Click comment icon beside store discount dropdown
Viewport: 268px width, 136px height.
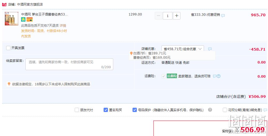click(x=210, y=49)
